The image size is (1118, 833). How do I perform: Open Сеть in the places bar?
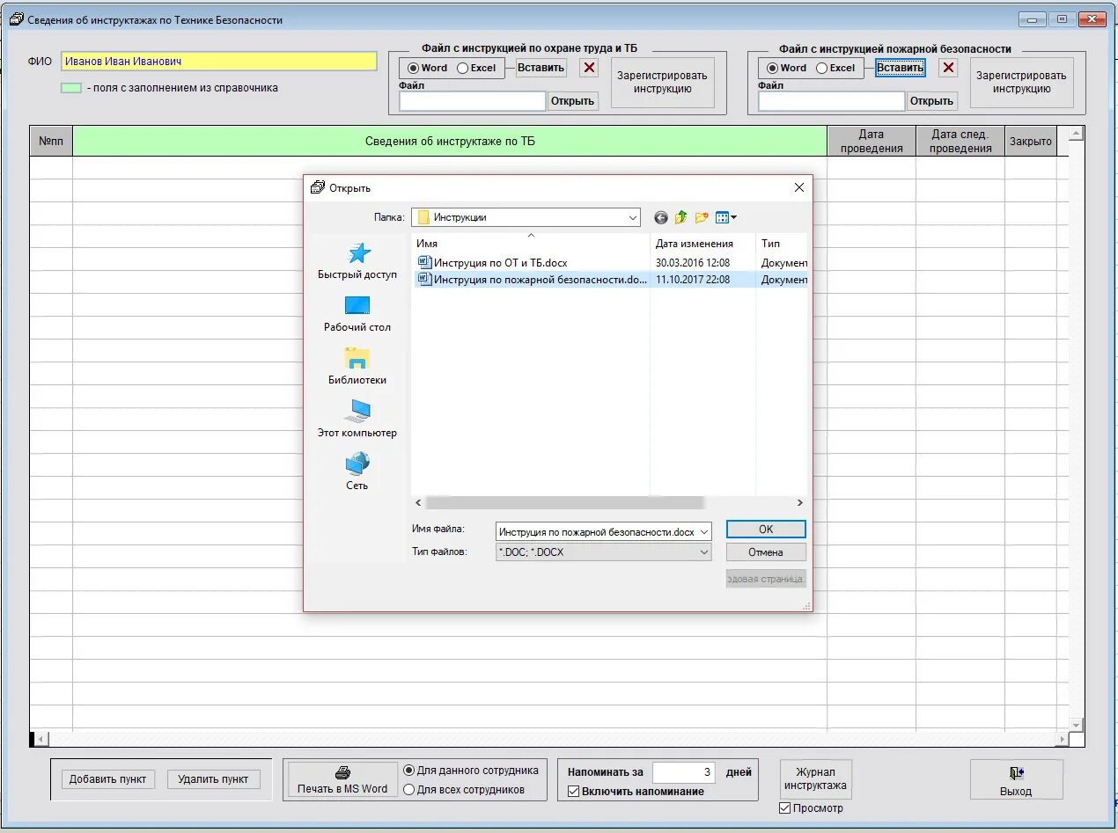point(357,472)
